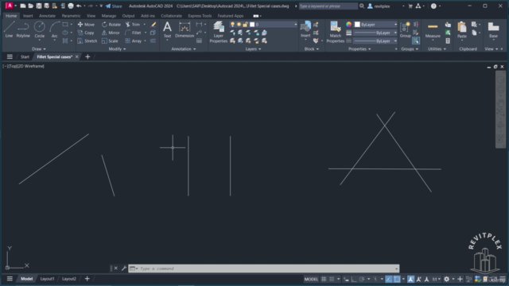Viewport: 509px width, 286px height.
Task: Activate the Scale command
Action: (110, 41)
